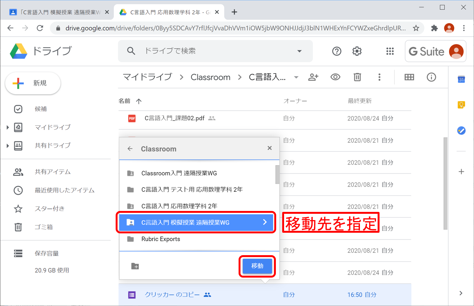Toggle the details info panel
This screenshot has width=474, height=306.
431,77
